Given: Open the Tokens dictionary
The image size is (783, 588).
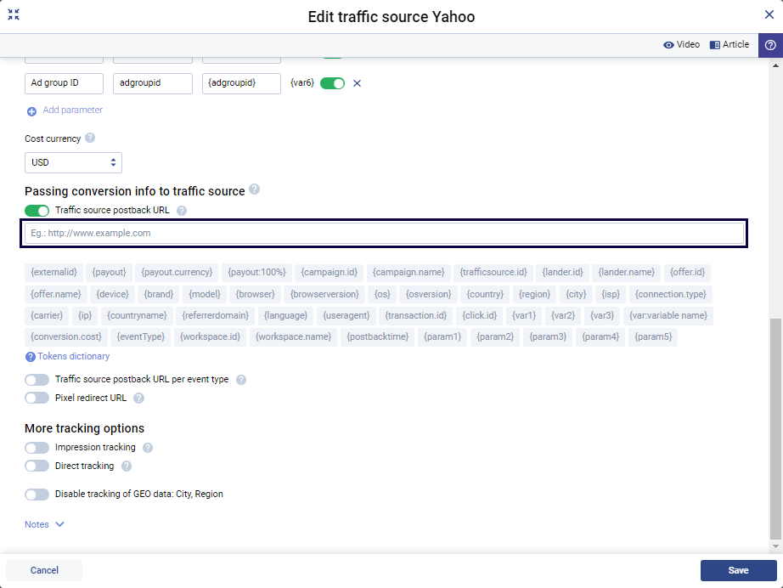Looking at the screenshot, I should (67, 356).
